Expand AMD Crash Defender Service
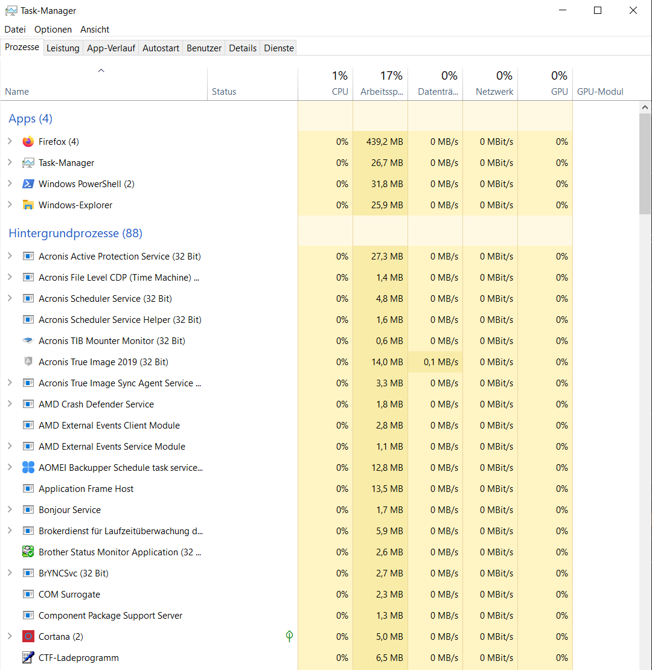The width and height of the screenshot is (652, 670). 10,403
